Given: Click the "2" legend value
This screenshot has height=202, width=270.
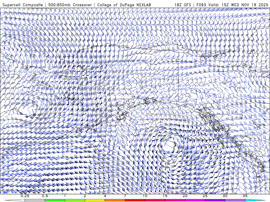Looking at the screenshot, I should pyautogui.click(x=85, y=196).
